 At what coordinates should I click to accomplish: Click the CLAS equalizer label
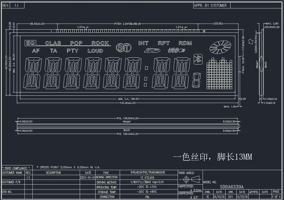click(53, 43)
